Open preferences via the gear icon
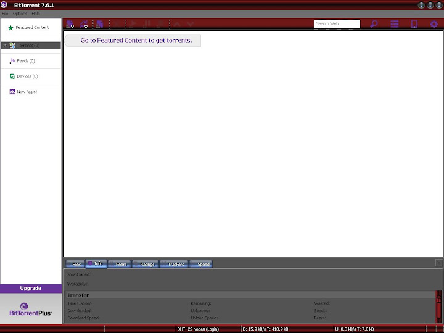The image size is (444, 333). pos(434,24)
